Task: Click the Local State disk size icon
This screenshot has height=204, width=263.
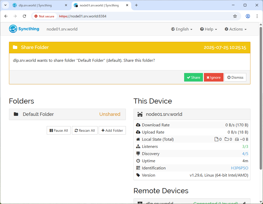Action: click(237, 139)
